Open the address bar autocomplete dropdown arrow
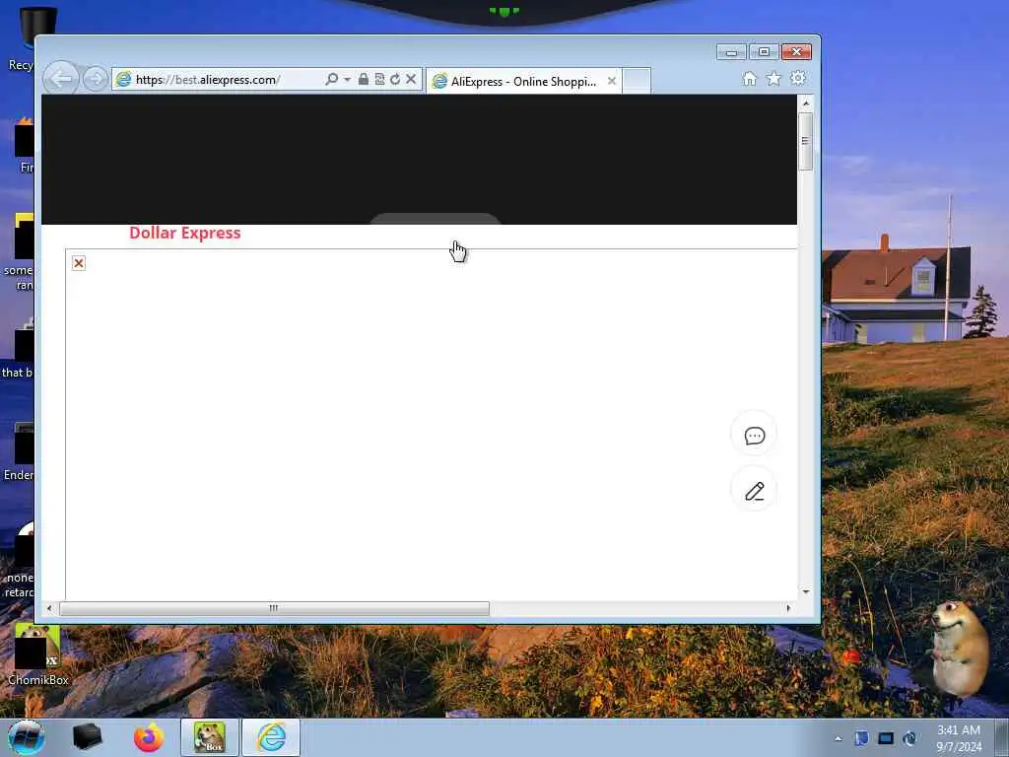1009x757 pixels. pyautogui.click(x=347, y=79)
